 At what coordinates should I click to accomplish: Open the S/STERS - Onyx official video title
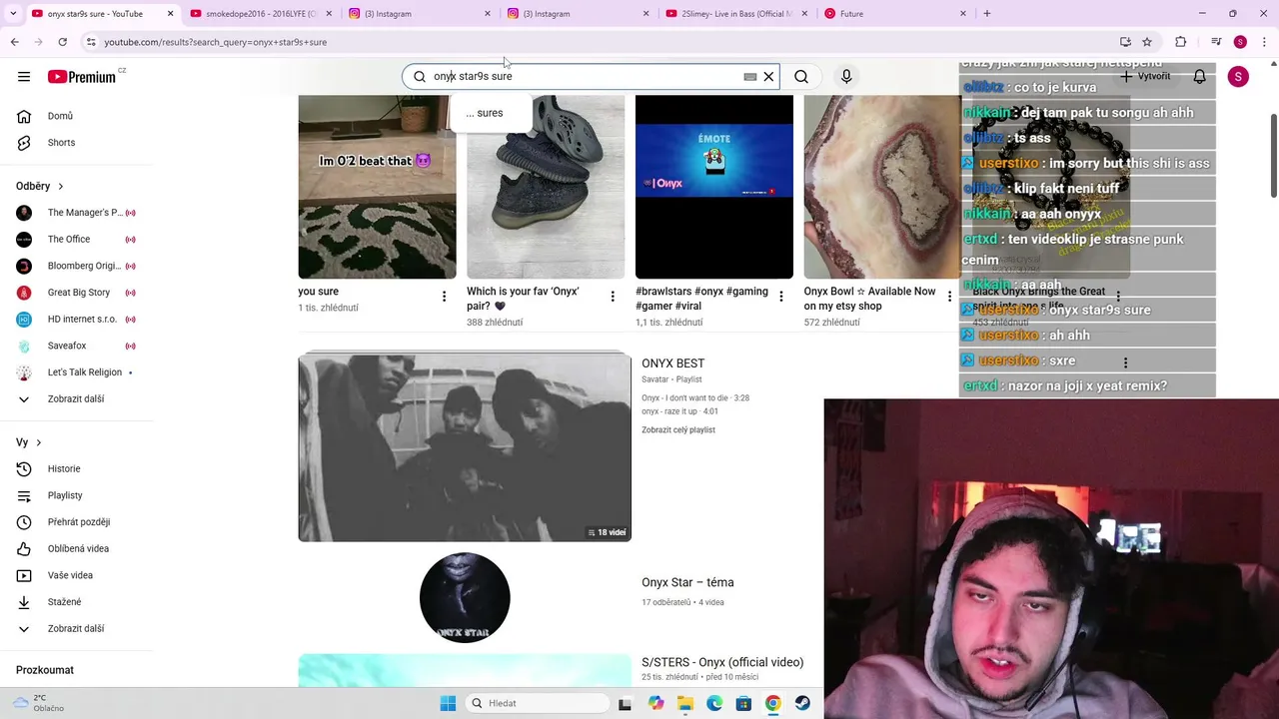coord(722,662)
